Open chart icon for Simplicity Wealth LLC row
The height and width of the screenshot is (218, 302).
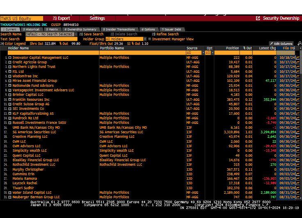point(297,151)
